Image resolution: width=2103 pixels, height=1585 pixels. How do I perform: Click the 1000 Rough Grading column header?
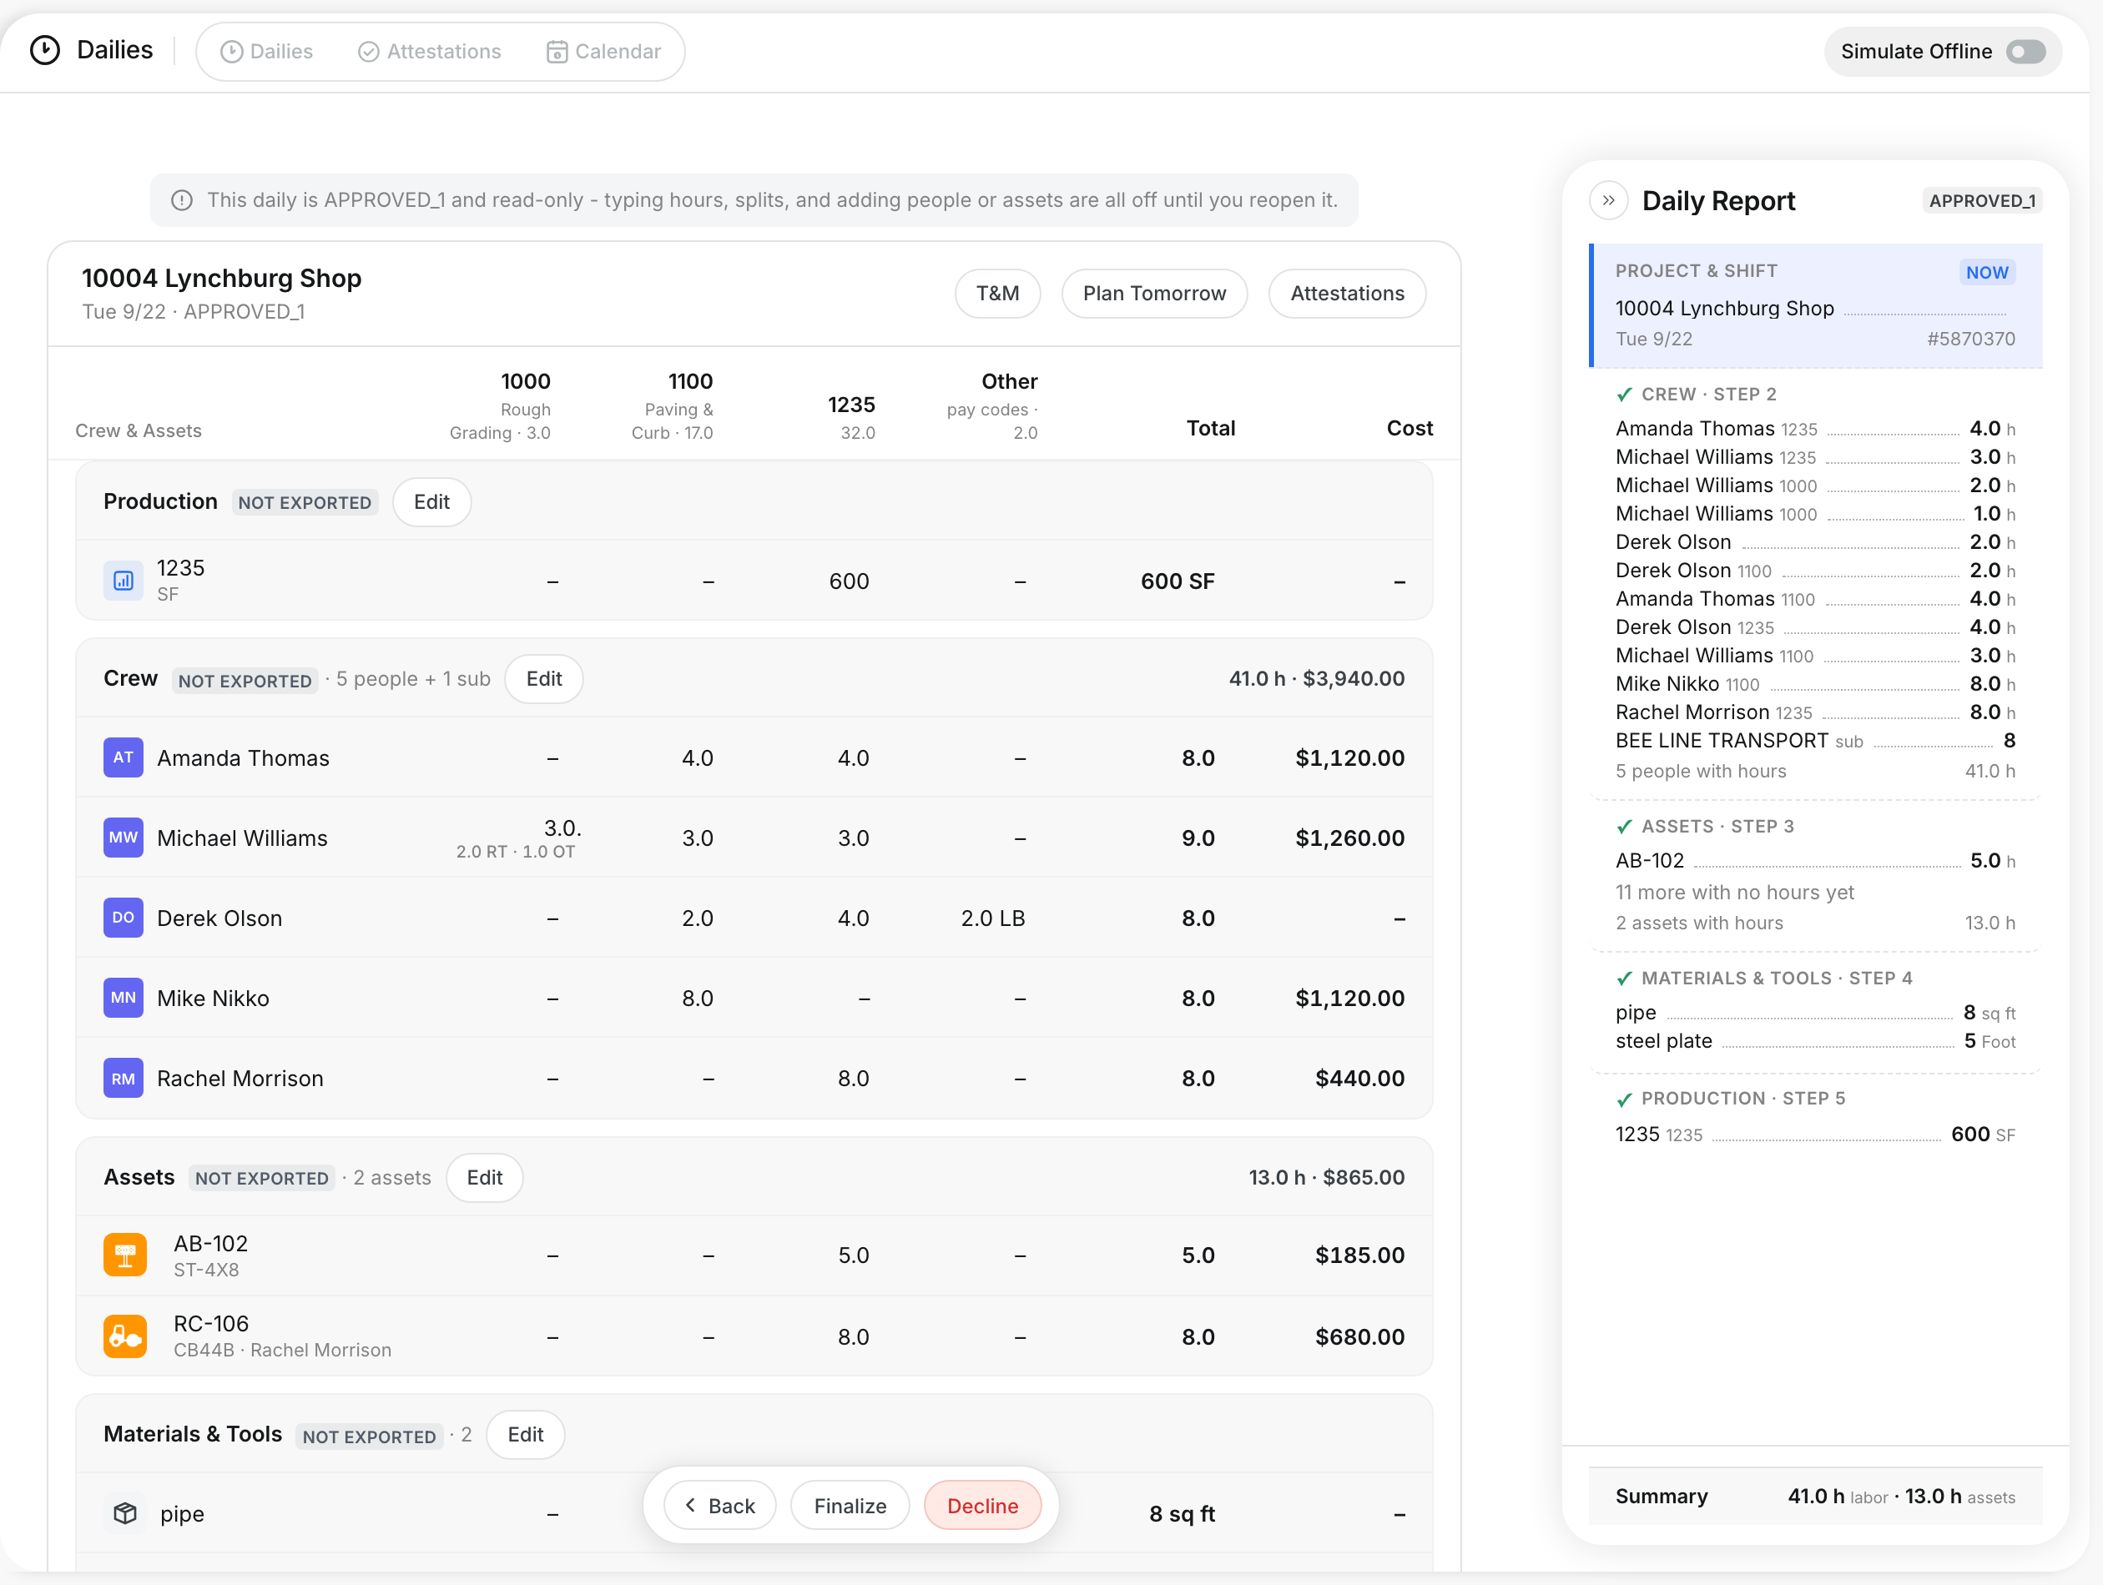500,405
